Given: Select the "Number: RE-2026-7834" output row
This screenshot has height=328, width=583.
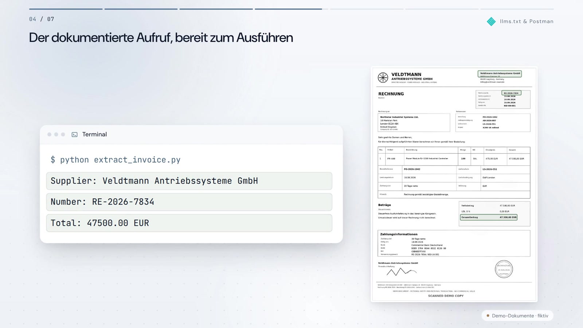Looking at the screenshot, I should (189, 202).
